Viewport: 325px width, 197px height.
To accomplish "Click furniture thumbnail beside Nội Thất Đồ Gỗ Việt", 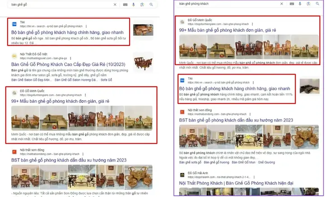I will coord(144,64).
